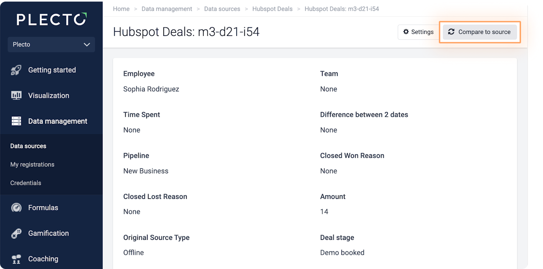Navigate to Home breadcrumb link
This screenshot has width=543, height=269.
click(121, 9)
